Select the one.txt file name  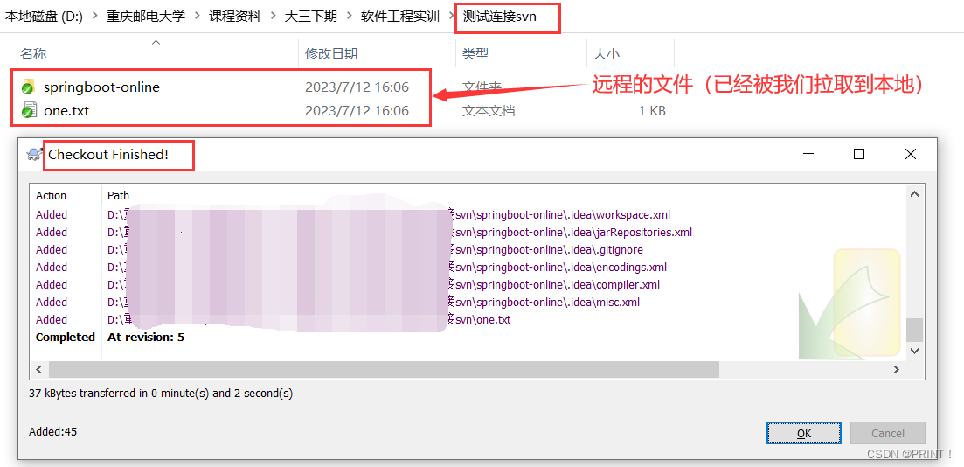[66, 111]
